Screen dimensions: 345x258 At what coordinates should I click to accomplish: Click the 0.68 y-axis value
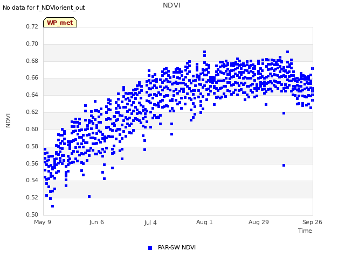click(32, 61)
